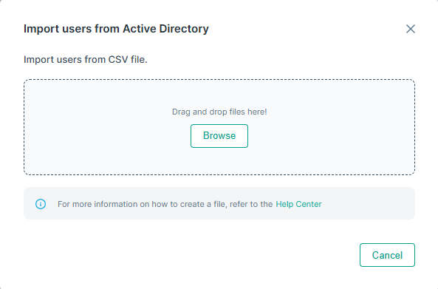
Task: Click the 'Import users from Active Directory' heading
Action: click(x=116, y=29)
